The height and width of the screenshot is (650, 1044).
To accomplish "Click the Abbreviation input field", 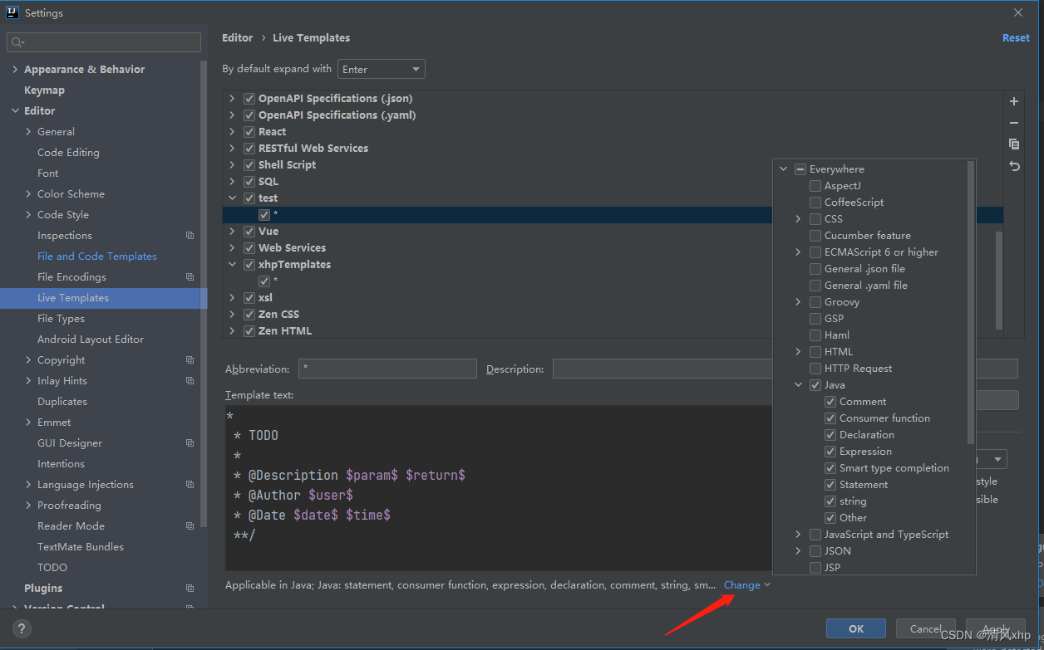I will pos(387,369).
